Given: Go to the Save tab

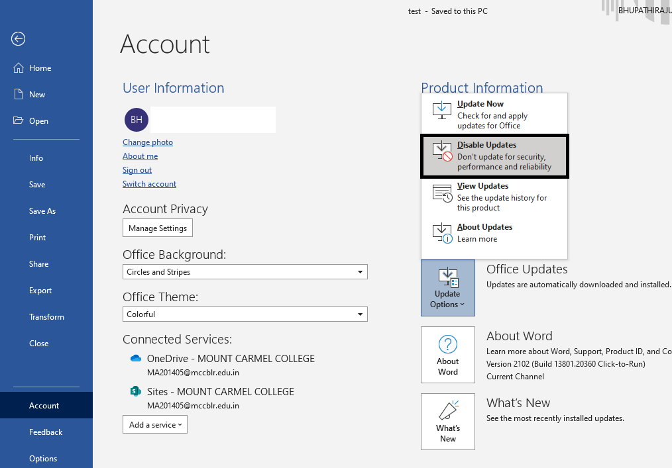Looking at the screenshot, I should point(46,185).
